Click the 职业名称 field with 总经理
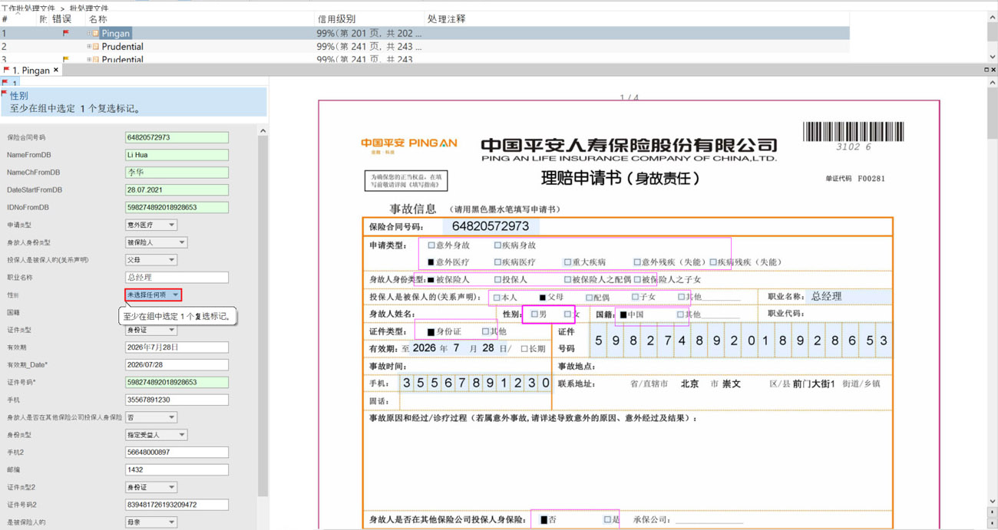This screenshot has height=530, width=998. (x=177, y=277)
